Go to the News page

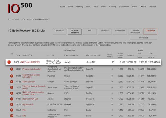click(x=134, y=7)
